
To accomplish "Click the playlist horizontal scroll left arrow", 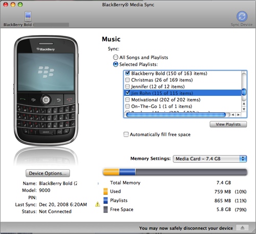I will (x=233, y=115).
